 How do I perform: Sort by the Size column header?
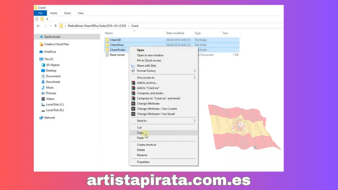coord(225,33)
